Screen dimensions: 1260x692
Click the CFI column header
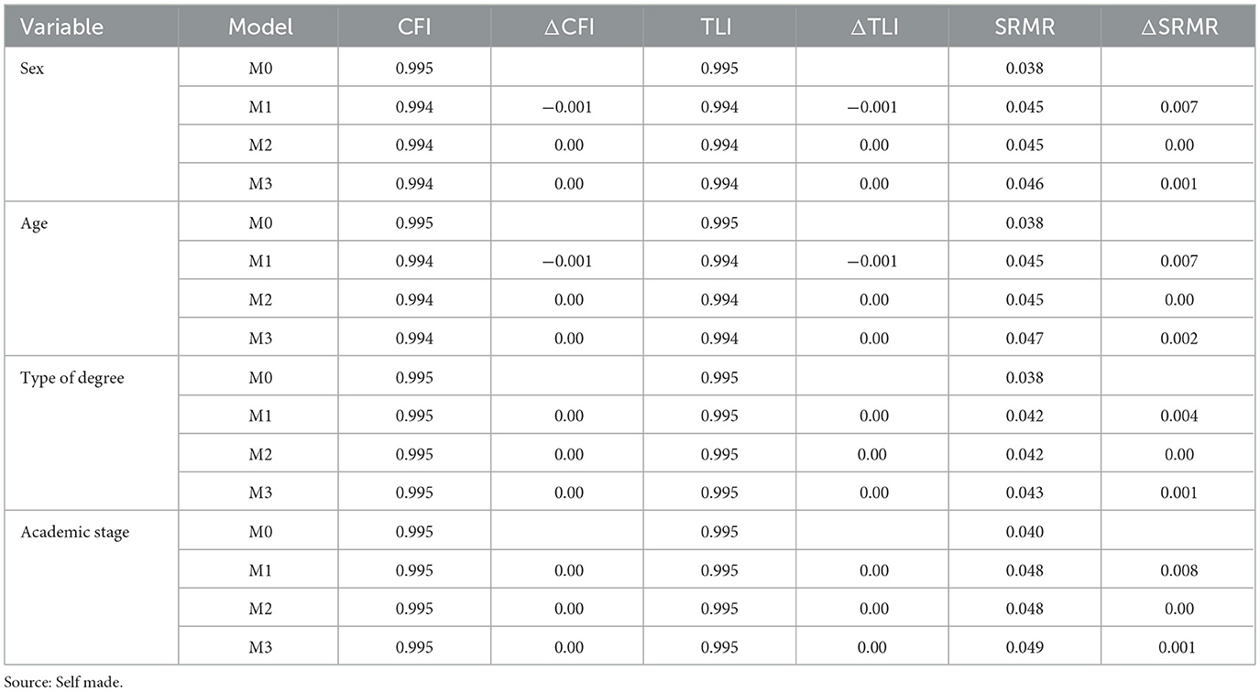point(414,27)
